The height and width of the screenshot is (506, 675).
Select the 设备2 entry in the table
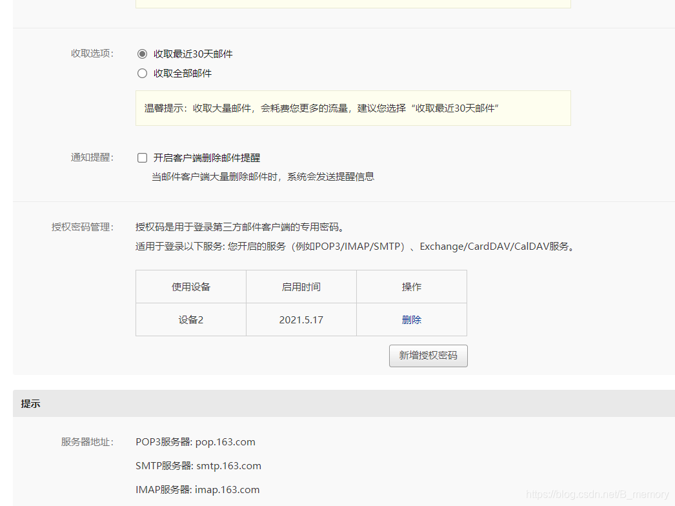[x=190, y=319]
